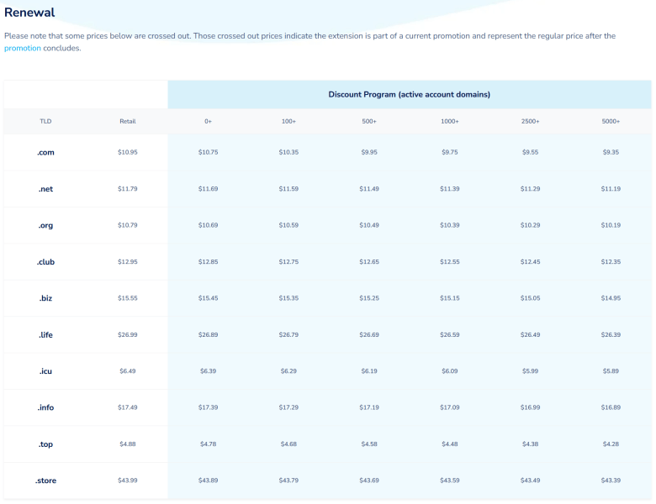Click the $6.09 price in .icu row

[x=450, y=371]
